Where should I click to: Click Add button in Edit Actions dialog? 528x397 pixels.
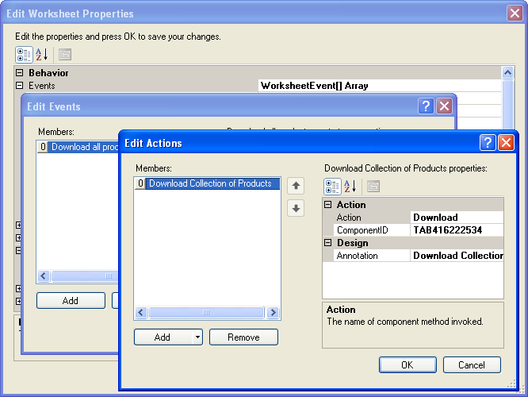[163, 337]
